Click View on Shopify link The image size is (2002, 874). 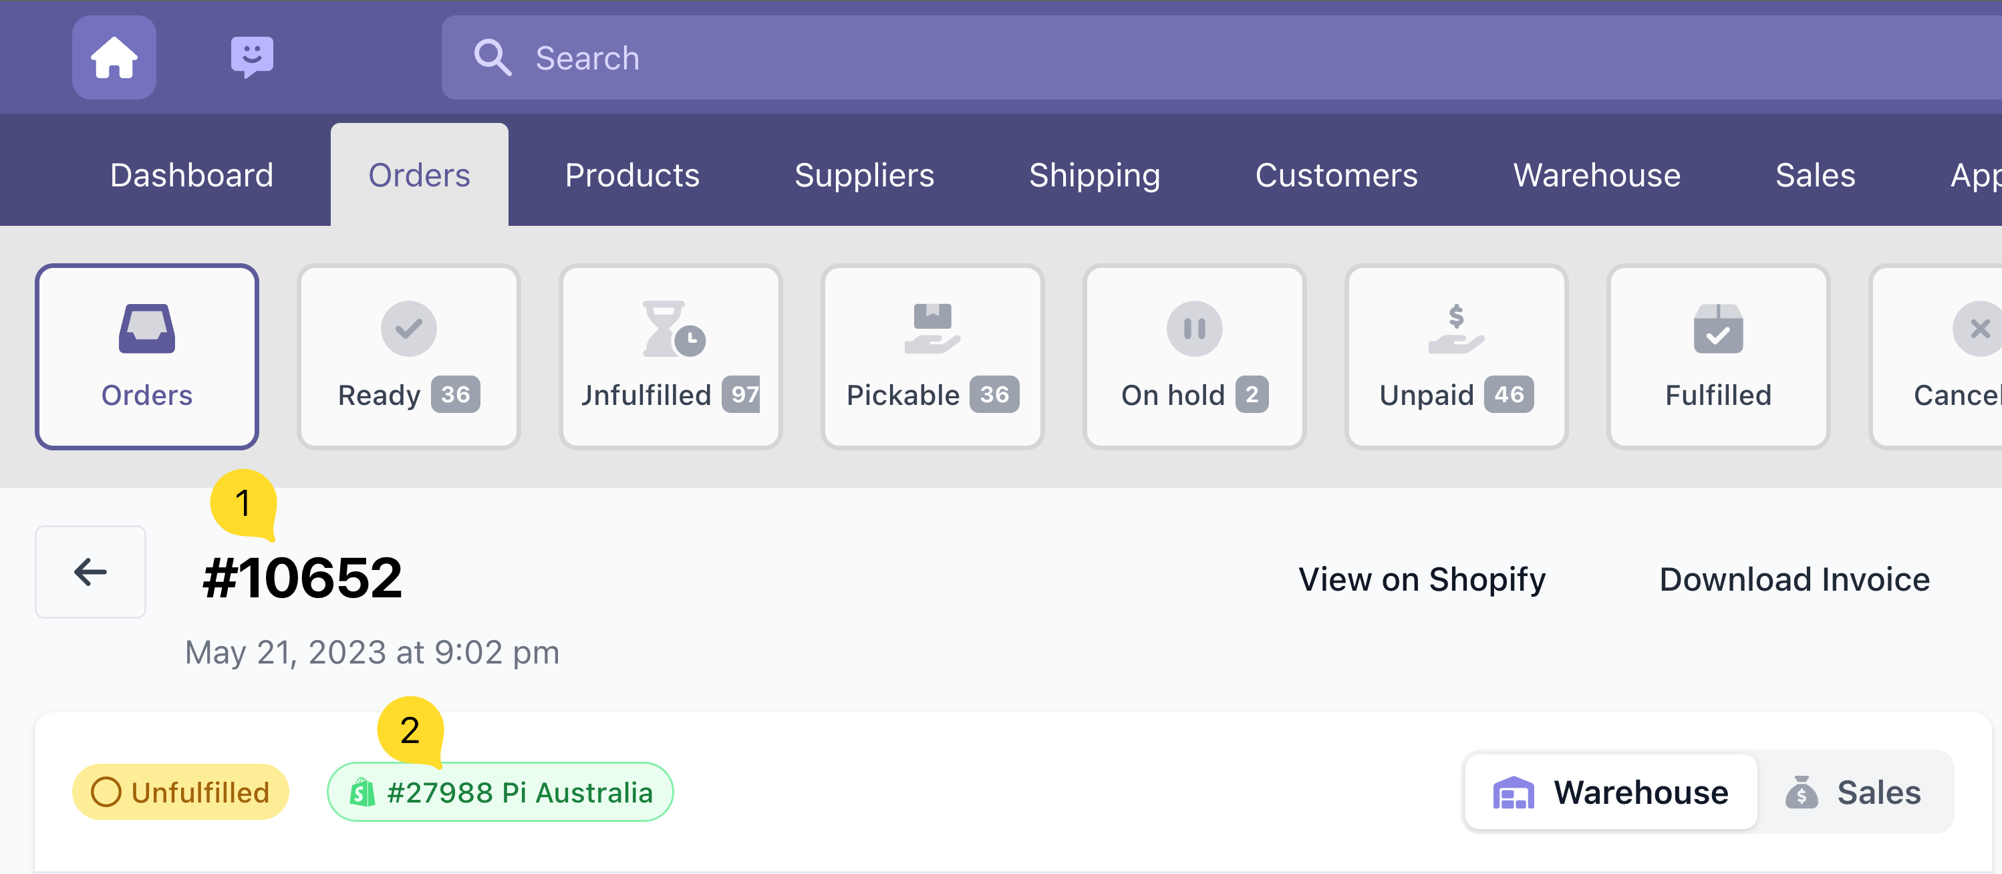[1421, 579]
